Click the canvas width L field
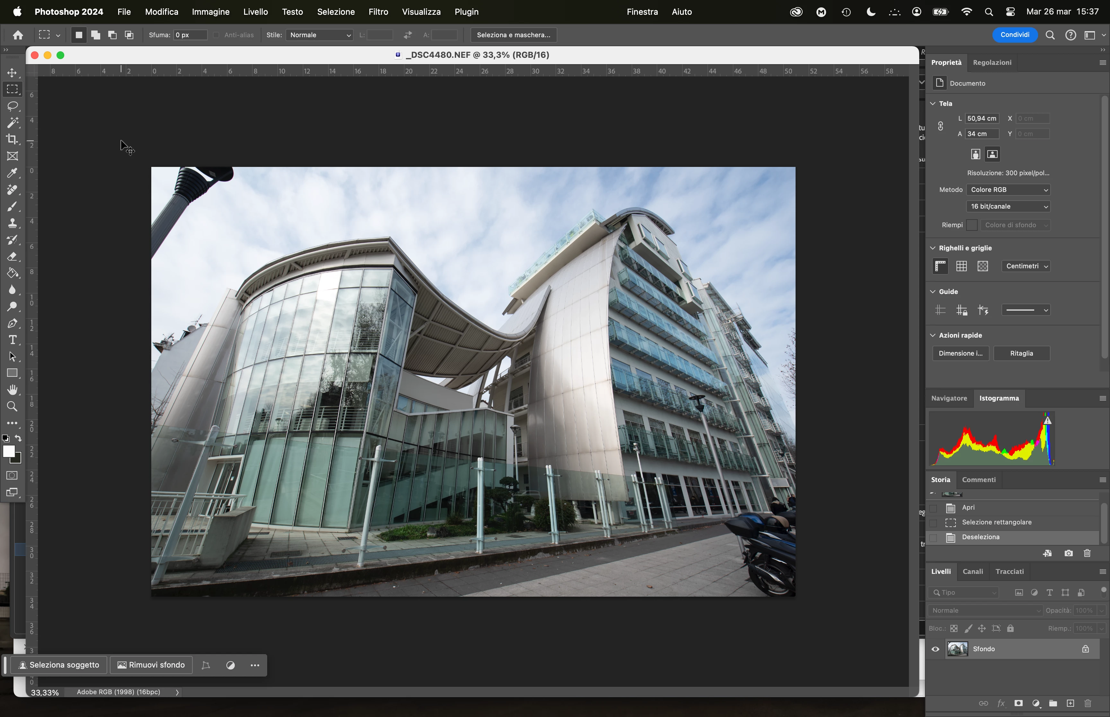This screenshot has height=717, width=1110. [x=982, y=118]
